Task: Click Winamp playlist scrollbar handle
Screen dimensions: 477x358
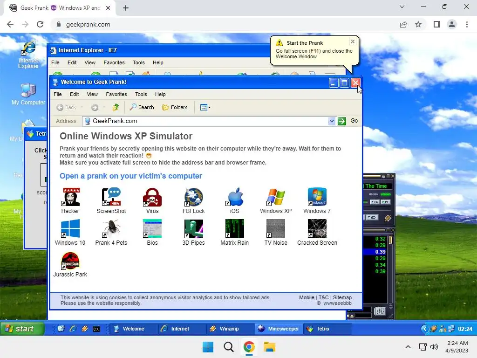Action: (391, 240)
